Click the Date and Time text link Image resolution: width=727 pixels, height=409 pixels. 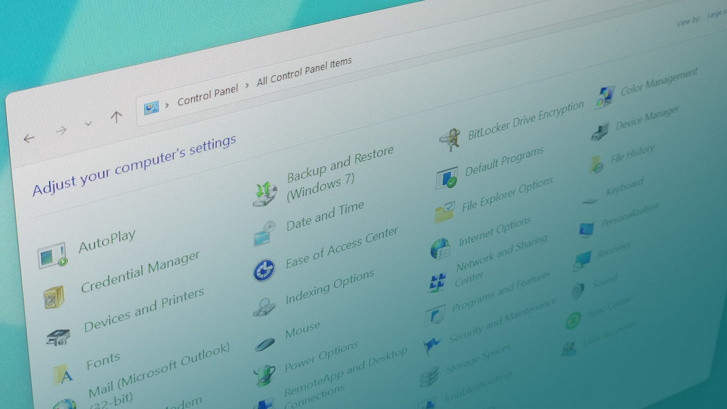click(x=325, y=216)
